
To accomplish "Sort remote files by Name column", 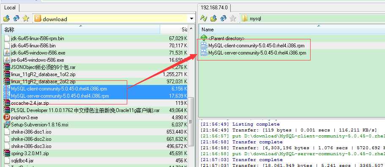I will [x=292, y=30].
